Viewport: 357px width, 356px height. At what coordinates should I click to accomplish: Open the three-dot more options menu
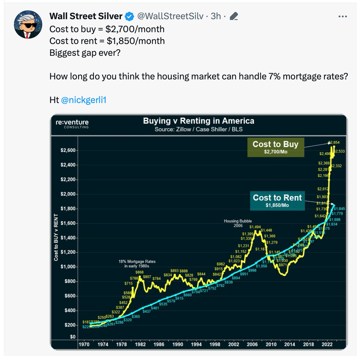click(343, 17)
